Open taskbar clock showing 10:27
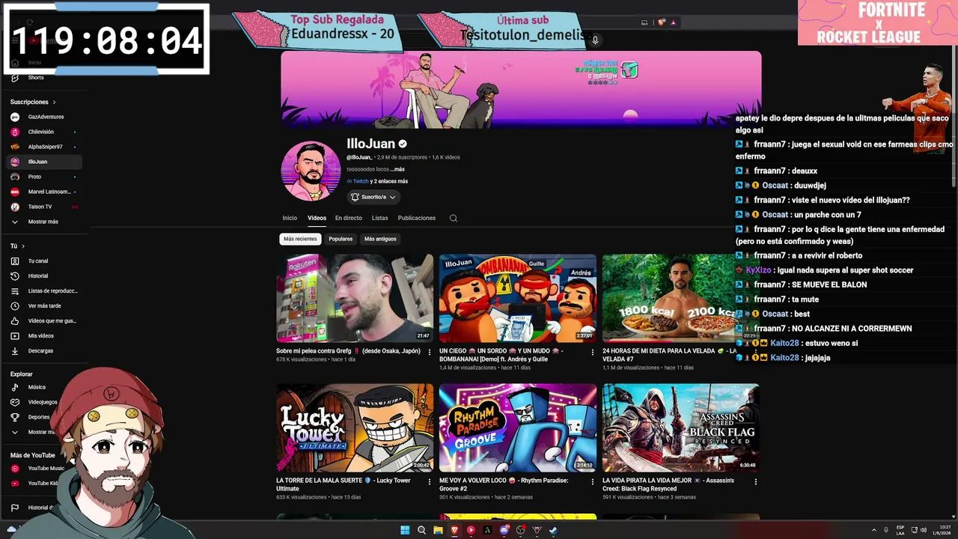958x539 pixels. (x=941, y=530)
